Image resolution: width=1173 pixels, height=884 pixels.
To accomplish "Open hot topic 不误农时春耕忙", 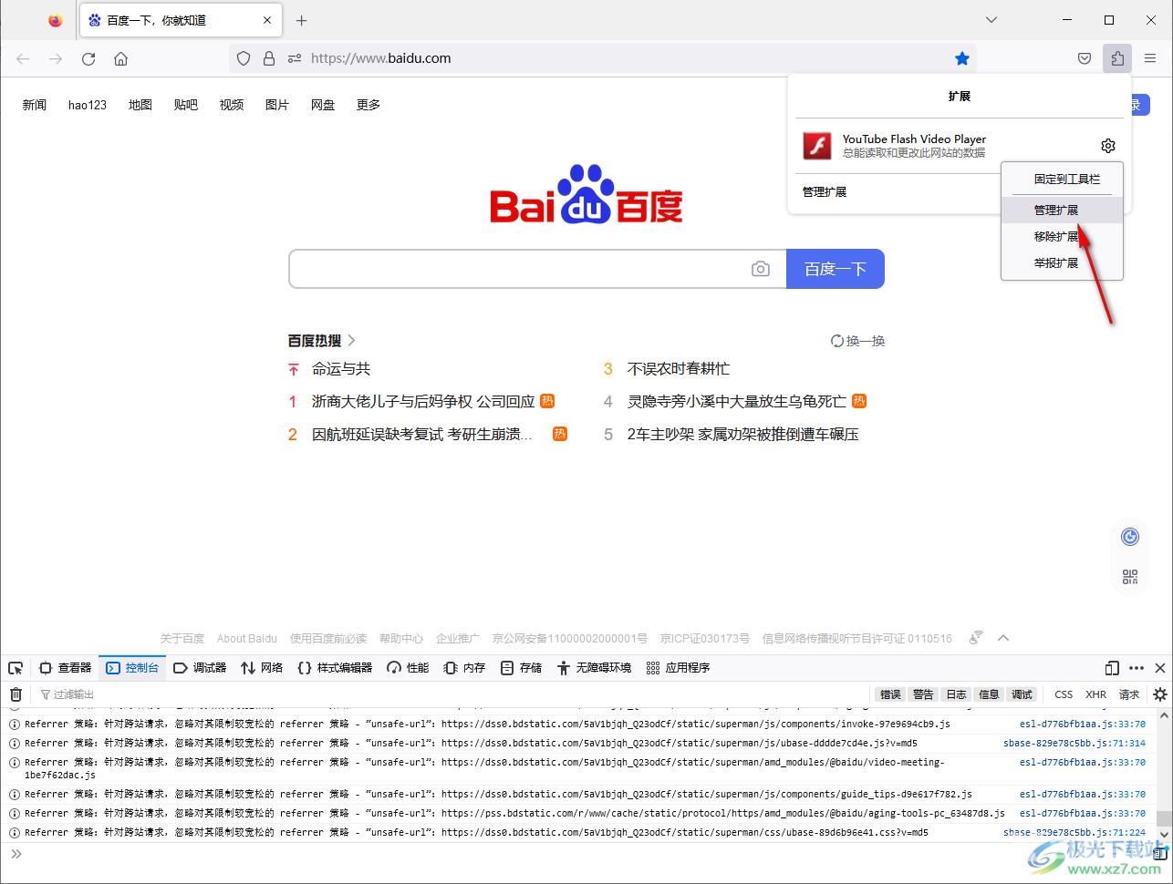I will [x=679, y=369].
